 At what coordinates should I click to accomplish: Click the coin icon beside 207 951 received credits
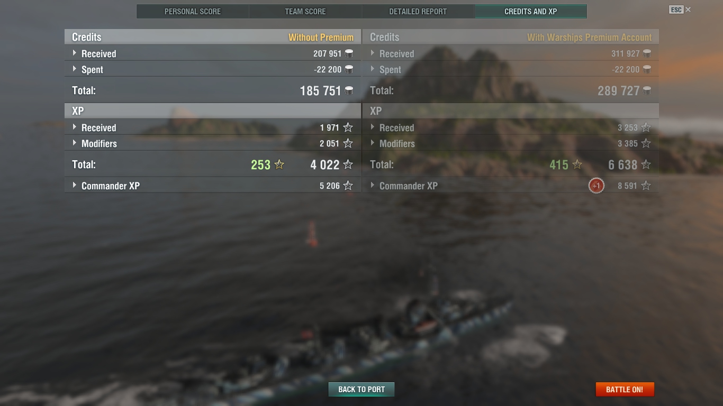349,53
